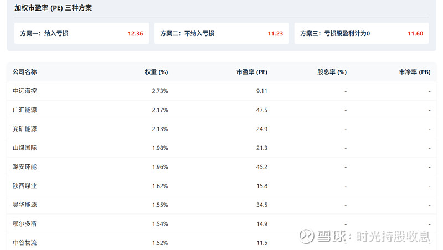This screenshot has height=250, width=443.
Task: Sort by 股息率 (%) column header
Action: (x=332, y=72)
